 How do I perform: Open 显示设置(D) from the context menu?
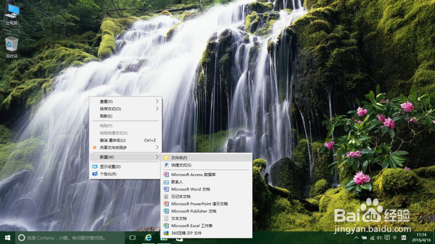click(x=125, y=167)
